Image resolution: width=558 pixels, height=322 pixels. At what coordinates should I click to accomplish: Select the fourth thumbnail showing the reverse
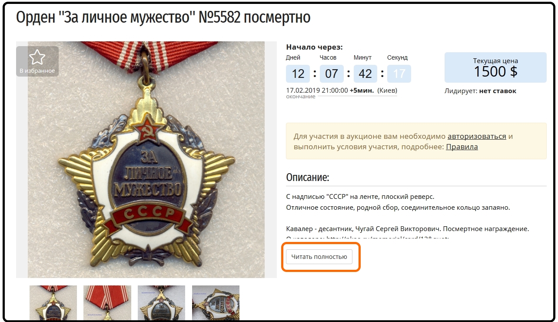[216, 303]
